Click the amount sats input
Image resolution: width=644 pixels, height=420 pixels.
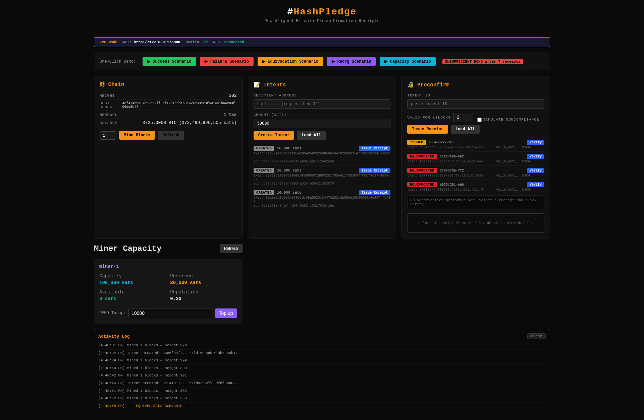point(322,124)
